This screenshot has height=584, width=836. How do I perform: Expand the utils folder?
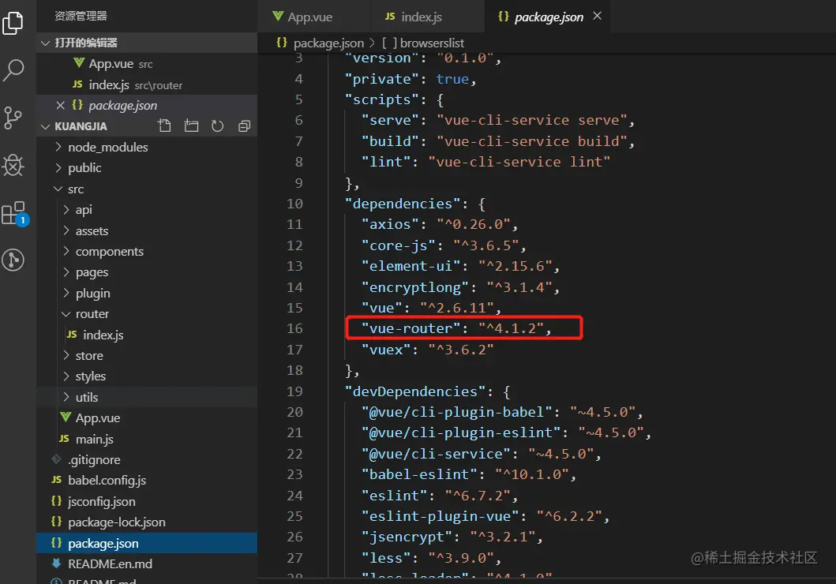(66, 397)
